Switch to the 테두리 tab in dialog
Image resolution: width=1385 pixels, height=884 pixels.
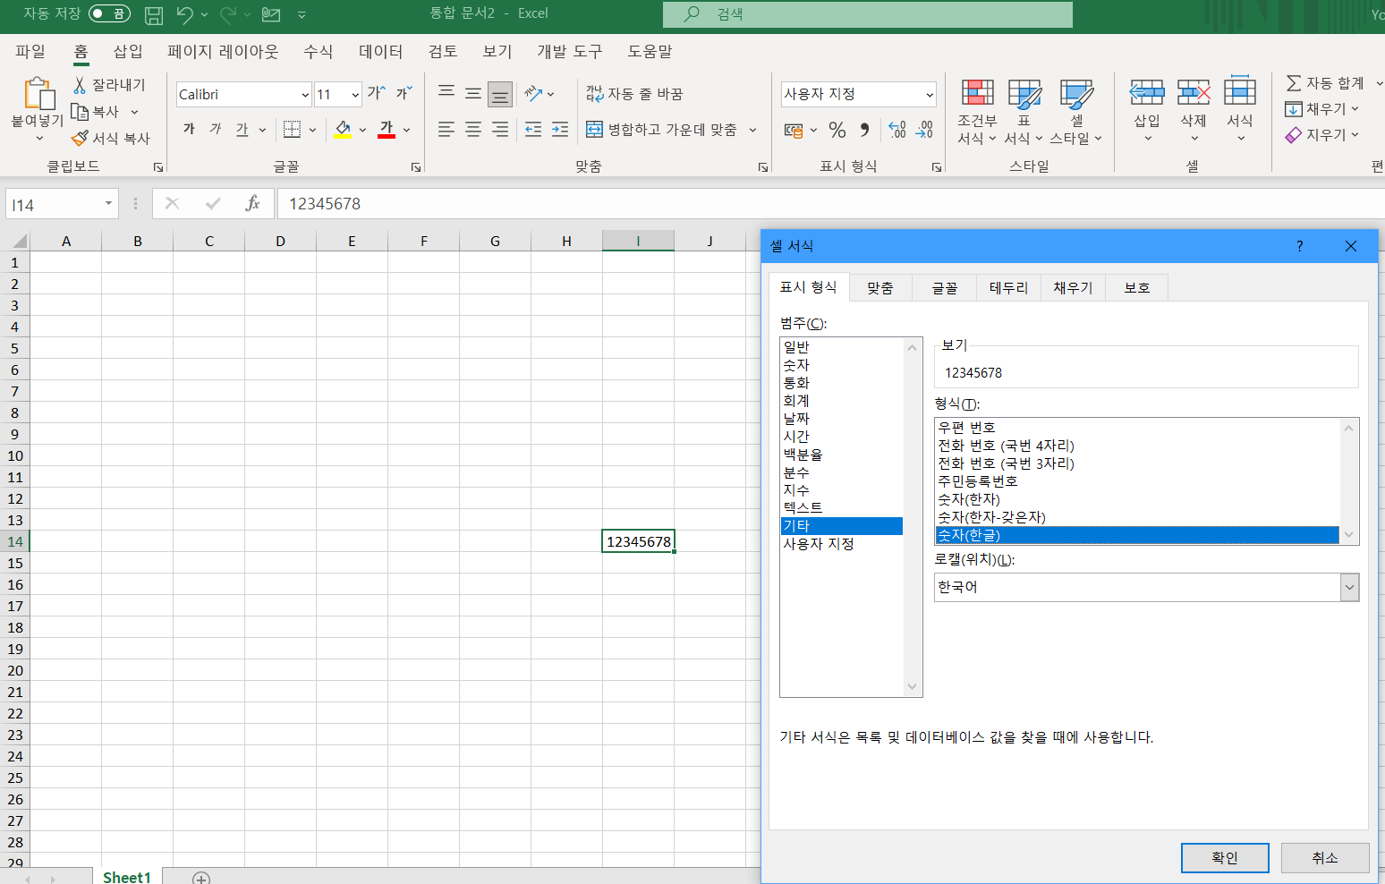(1008, 288)
